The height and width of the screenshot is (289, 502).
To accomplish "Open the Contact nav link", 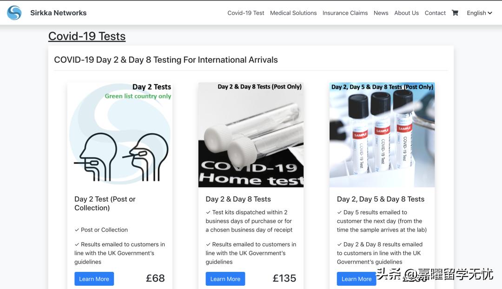I will 435,13.
